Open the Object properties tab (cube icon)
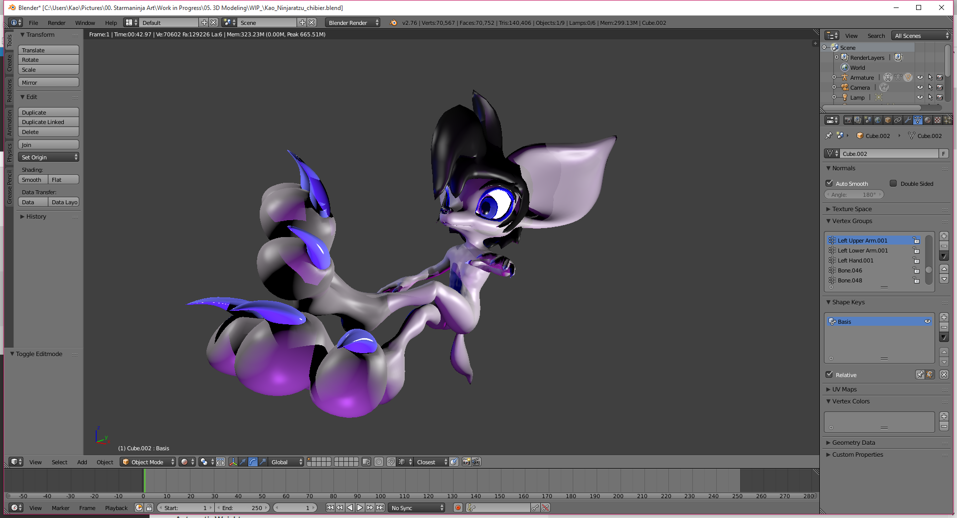This screenshot has height=518, width=957. [888, 120]
